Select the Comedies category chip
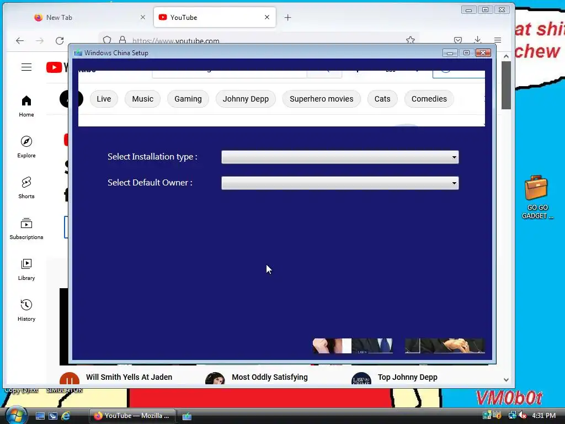The height and width of the screenshot is (424, 565). pos(429,99)
